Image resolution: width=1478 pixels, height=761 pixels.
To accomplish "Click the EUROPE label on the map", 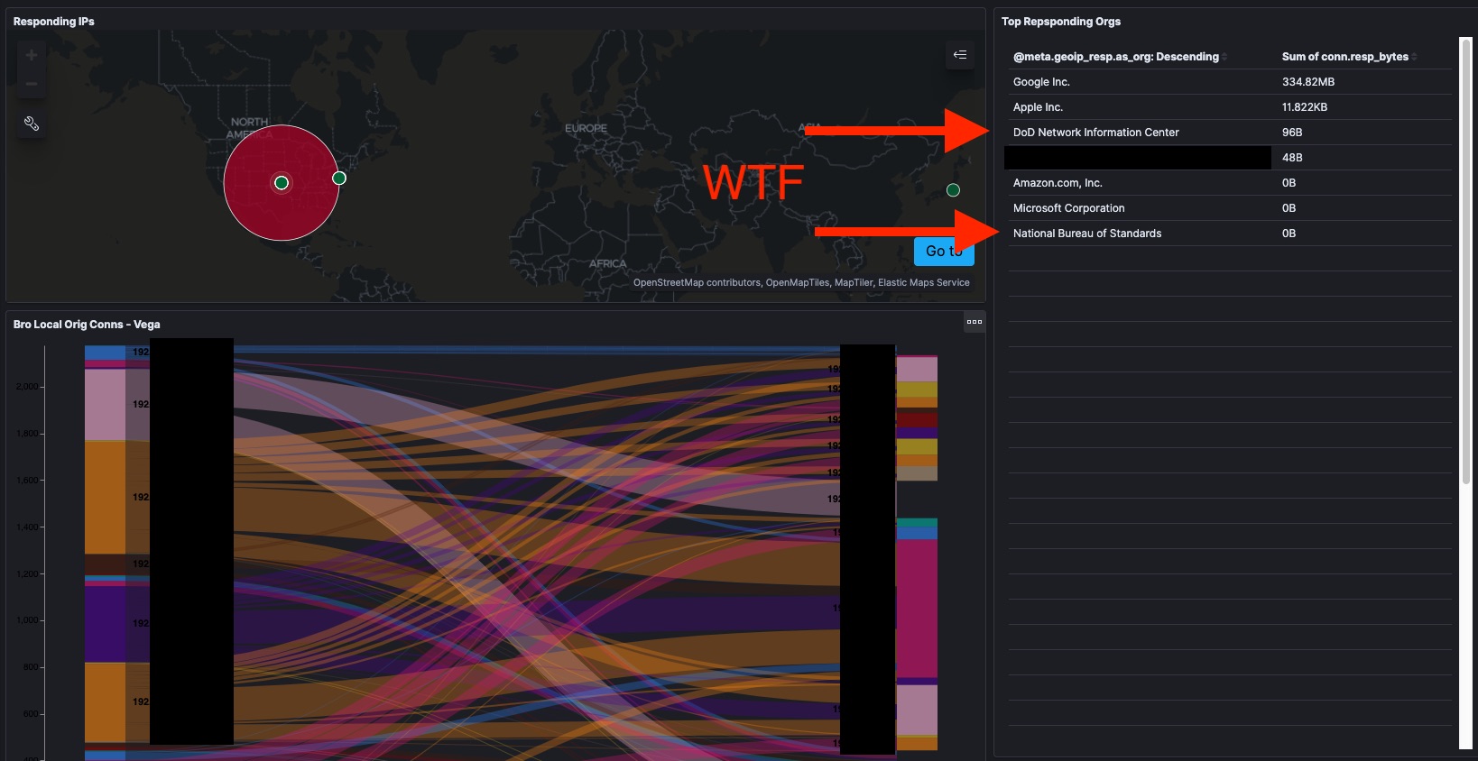I will (x=586, y=128).
